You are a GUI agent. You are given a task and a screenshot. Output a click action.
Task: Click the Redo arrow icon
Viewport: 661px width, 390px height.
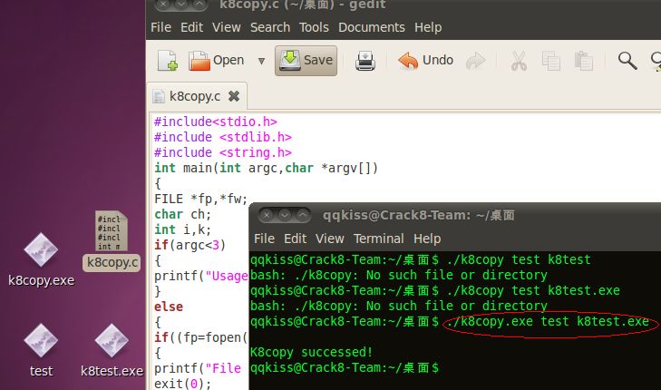(475, 61)
